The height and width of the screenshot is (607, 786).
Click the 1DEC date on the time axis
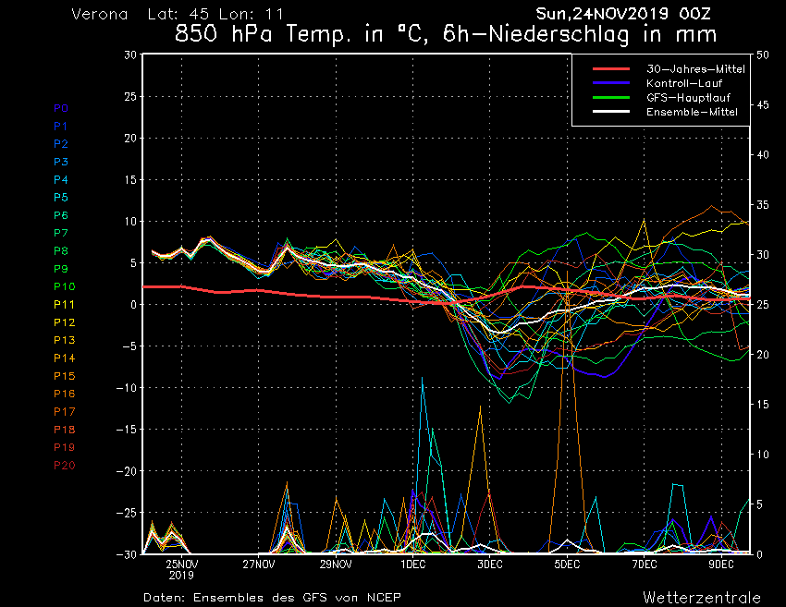coord(413,564)
